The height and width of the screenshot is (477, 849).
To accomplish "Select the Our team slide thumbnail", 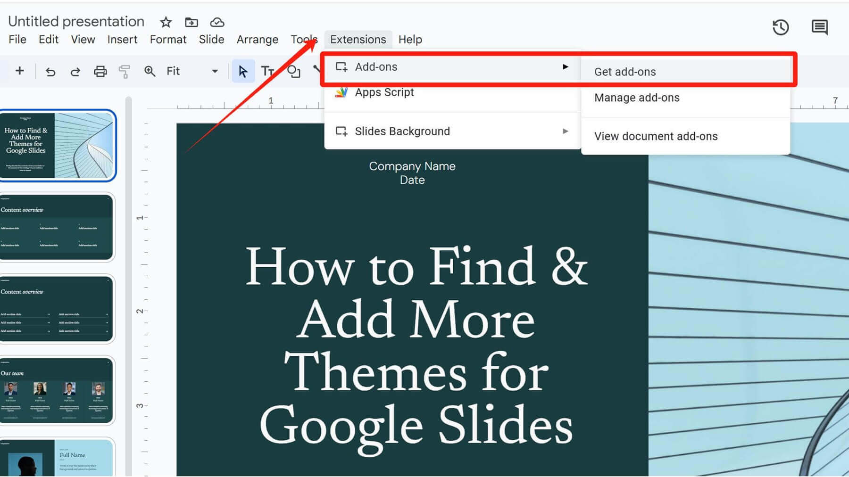I will 57,391.
